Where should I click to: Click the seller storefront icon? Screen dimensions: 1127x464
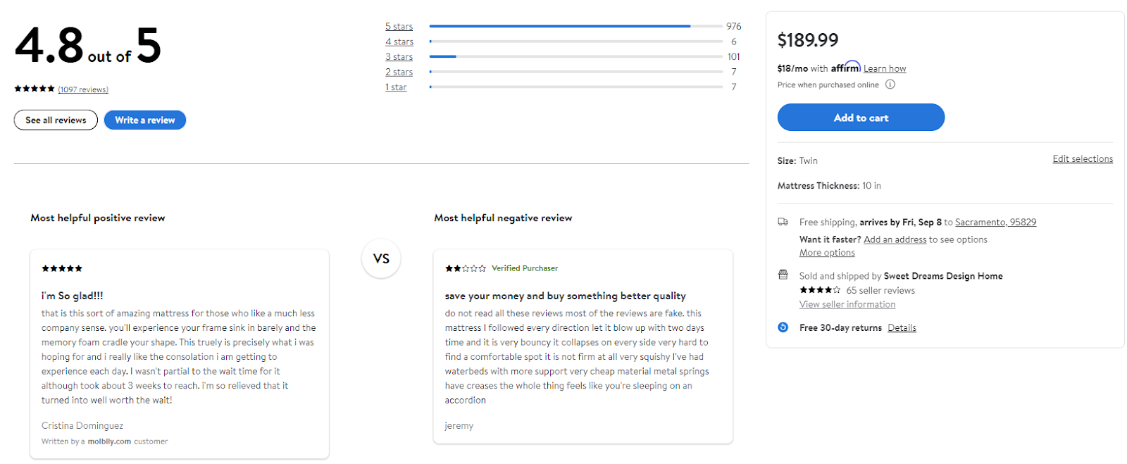pyautogui.click(x=783, y=275)
